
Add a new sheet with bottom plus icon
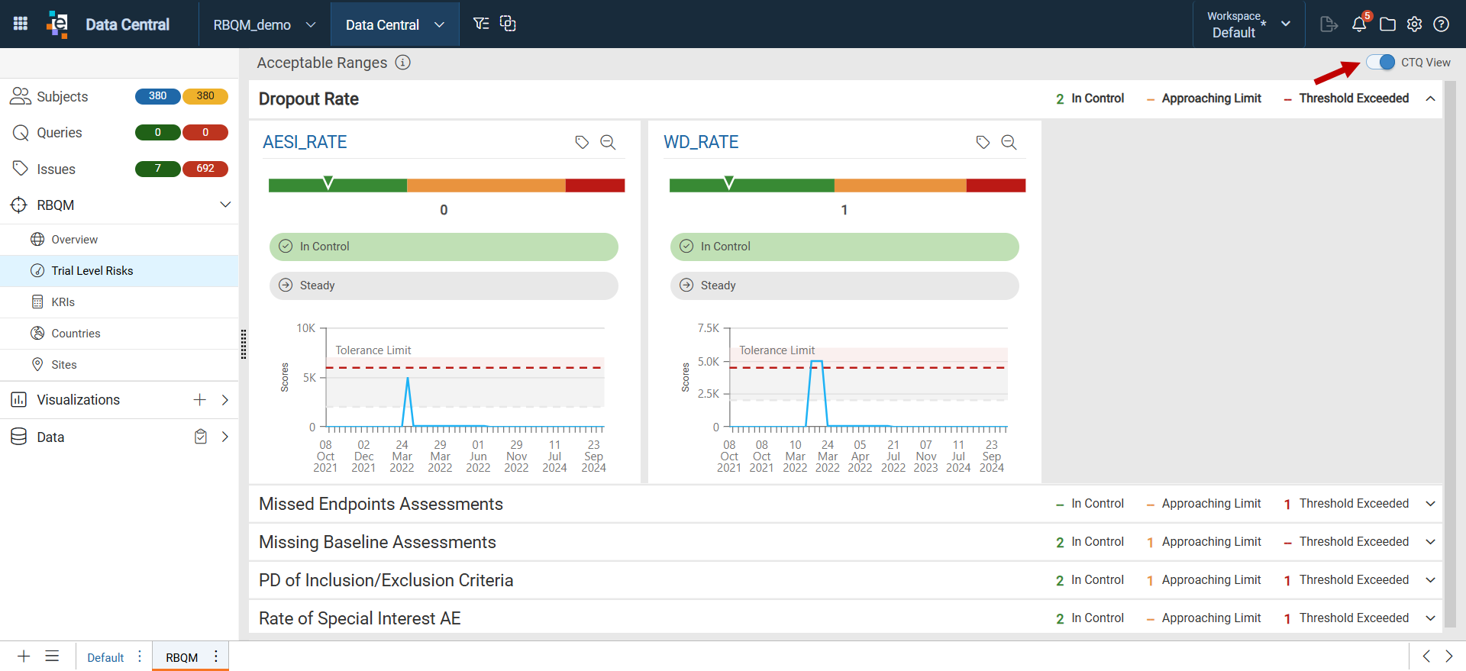click(24, 656)
